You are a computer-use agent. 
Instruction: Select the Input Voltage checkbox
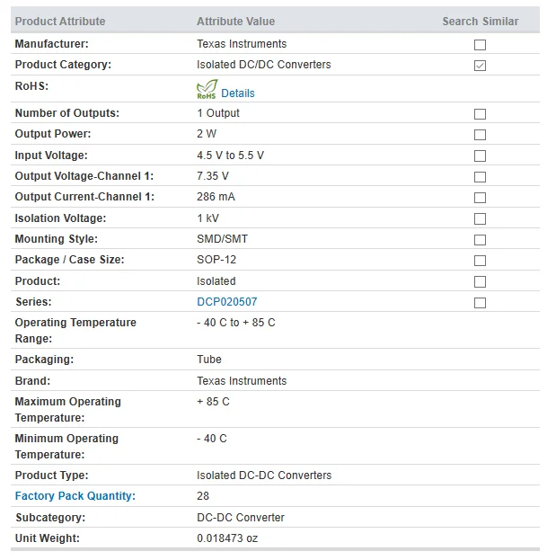pyautogui.click(x=480, y=156)
